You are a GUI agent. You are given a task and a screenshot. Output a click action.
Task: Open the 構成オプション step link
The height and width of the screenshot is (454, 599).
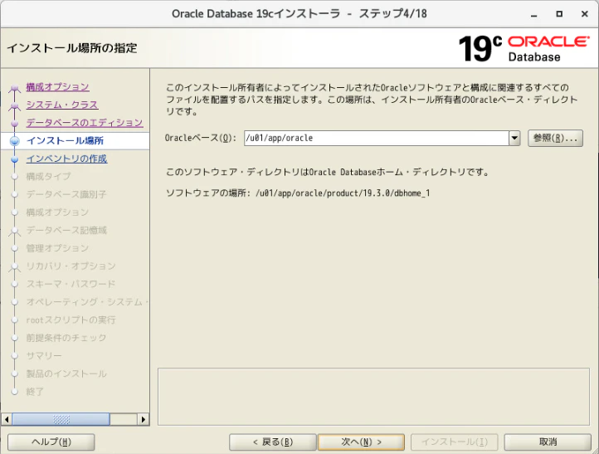click(57, 87)
